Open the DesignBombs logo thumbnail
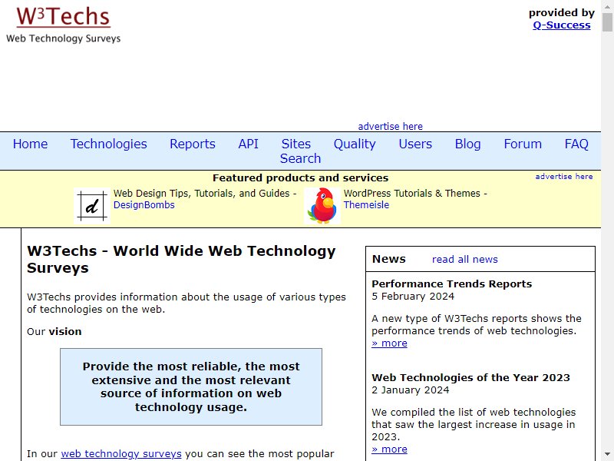 [92, 206]
